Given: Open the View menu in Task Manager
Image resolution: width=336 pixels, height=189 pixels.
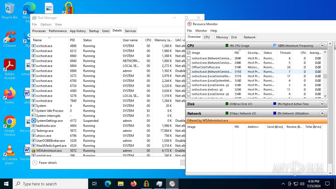Looking at the screenshot, I should click(58, 24).
